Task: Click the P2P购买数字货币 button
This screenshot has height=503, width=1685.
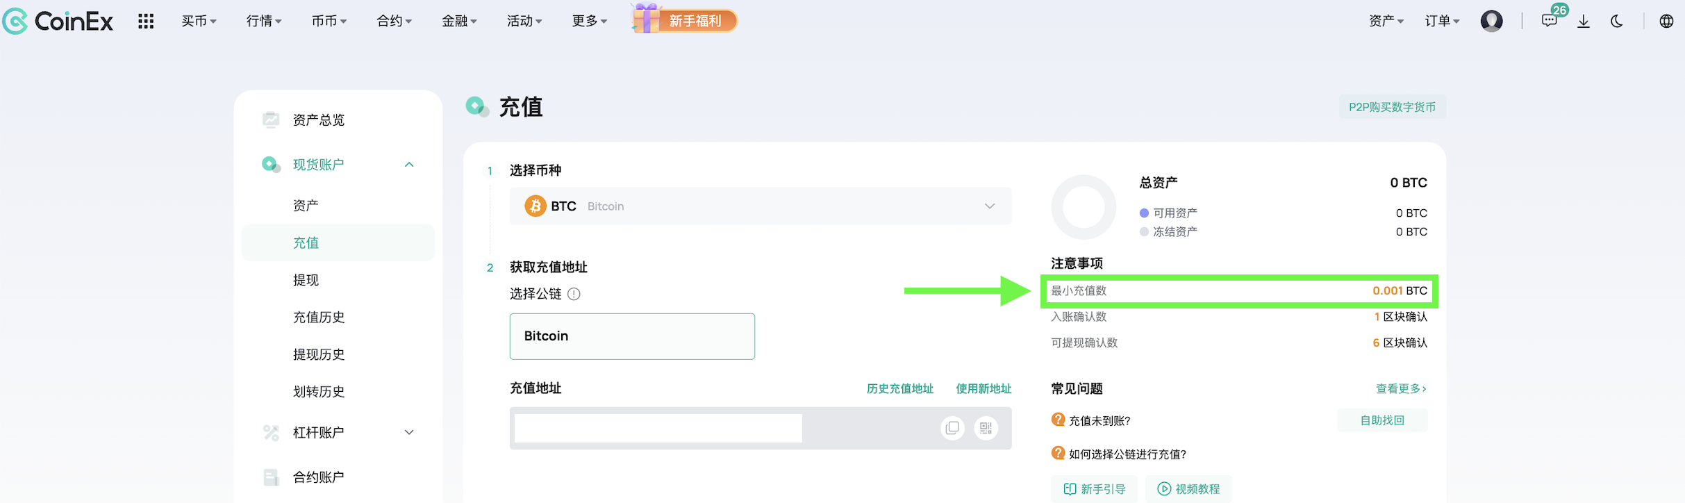Action: (1392, 107)
